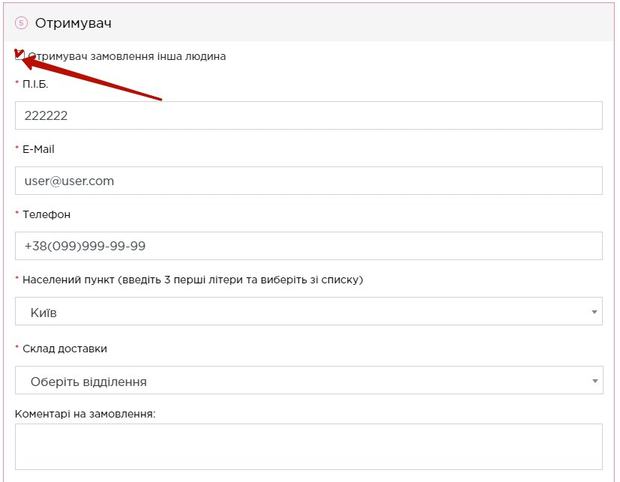
Task: Click the arrow on the Київ dropdown
Action: 594,312
